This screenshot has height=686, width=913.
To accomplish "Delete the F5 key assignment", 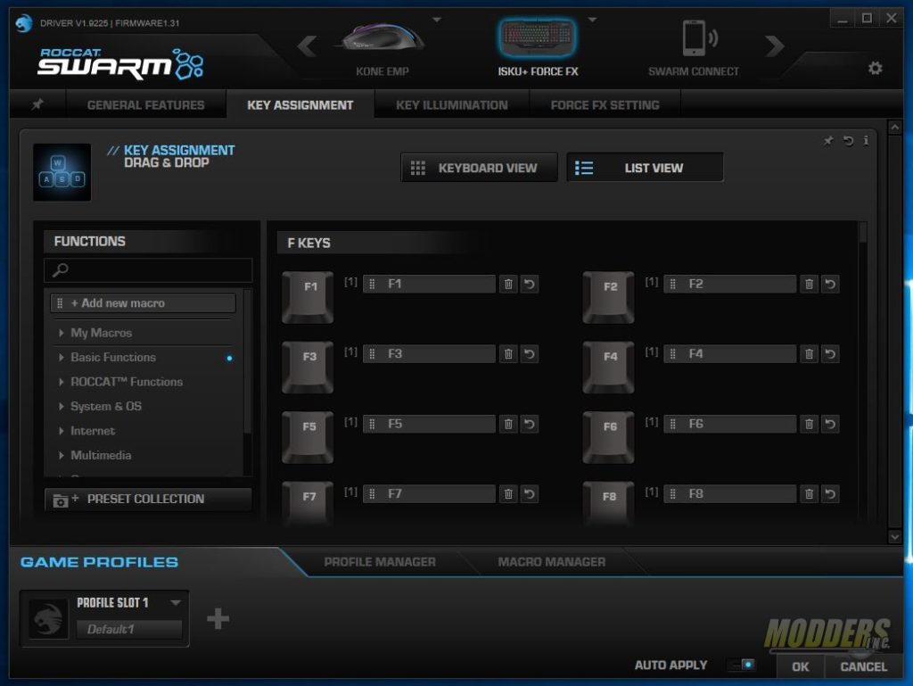I will tap(508, 424).
